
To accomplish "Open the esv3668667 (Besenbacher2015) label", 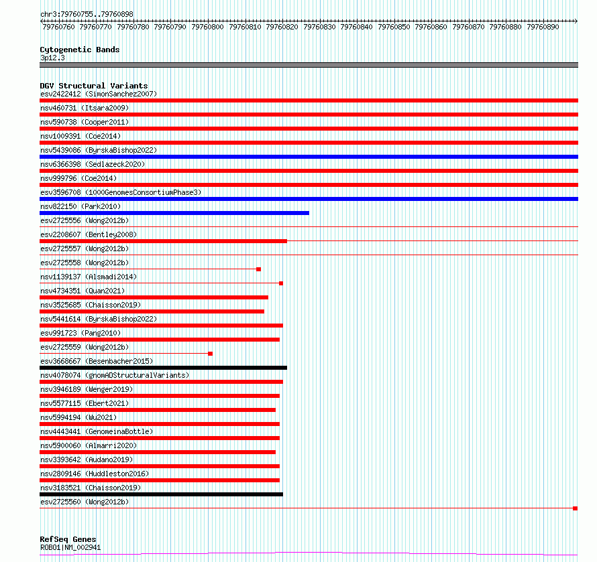I will pyautogui.click(x=97, y=361).
